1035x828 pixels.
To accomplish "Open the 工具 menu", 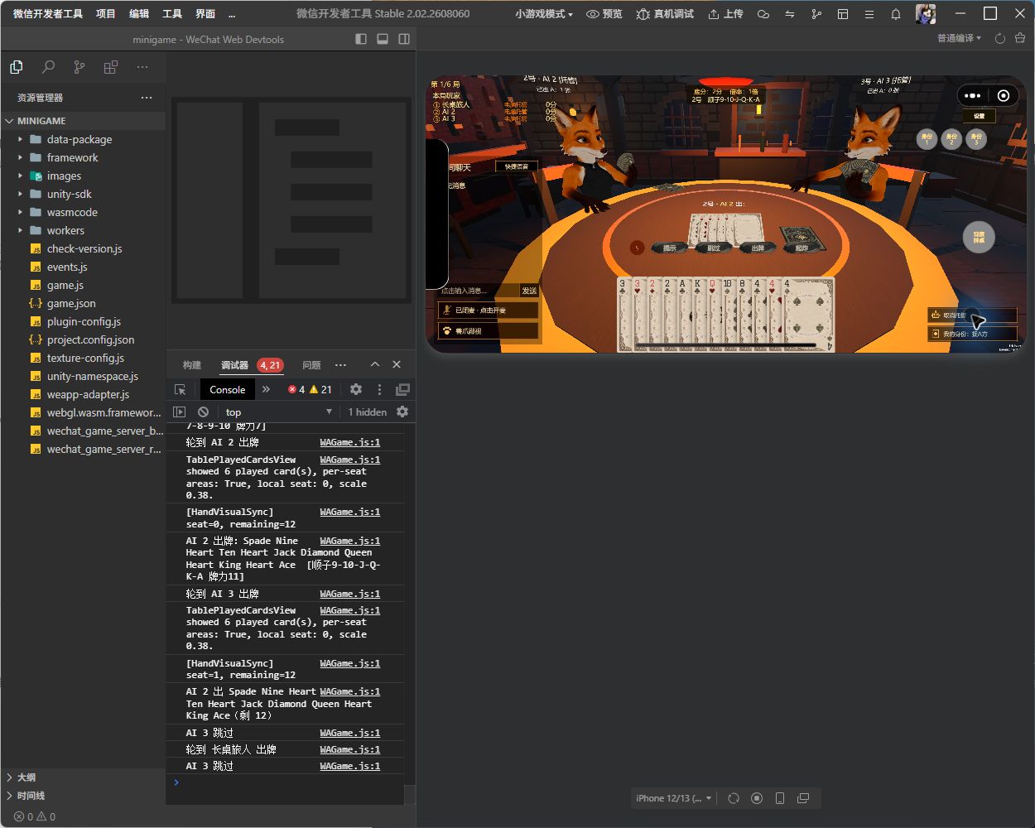I will click(x=172, y=14).
